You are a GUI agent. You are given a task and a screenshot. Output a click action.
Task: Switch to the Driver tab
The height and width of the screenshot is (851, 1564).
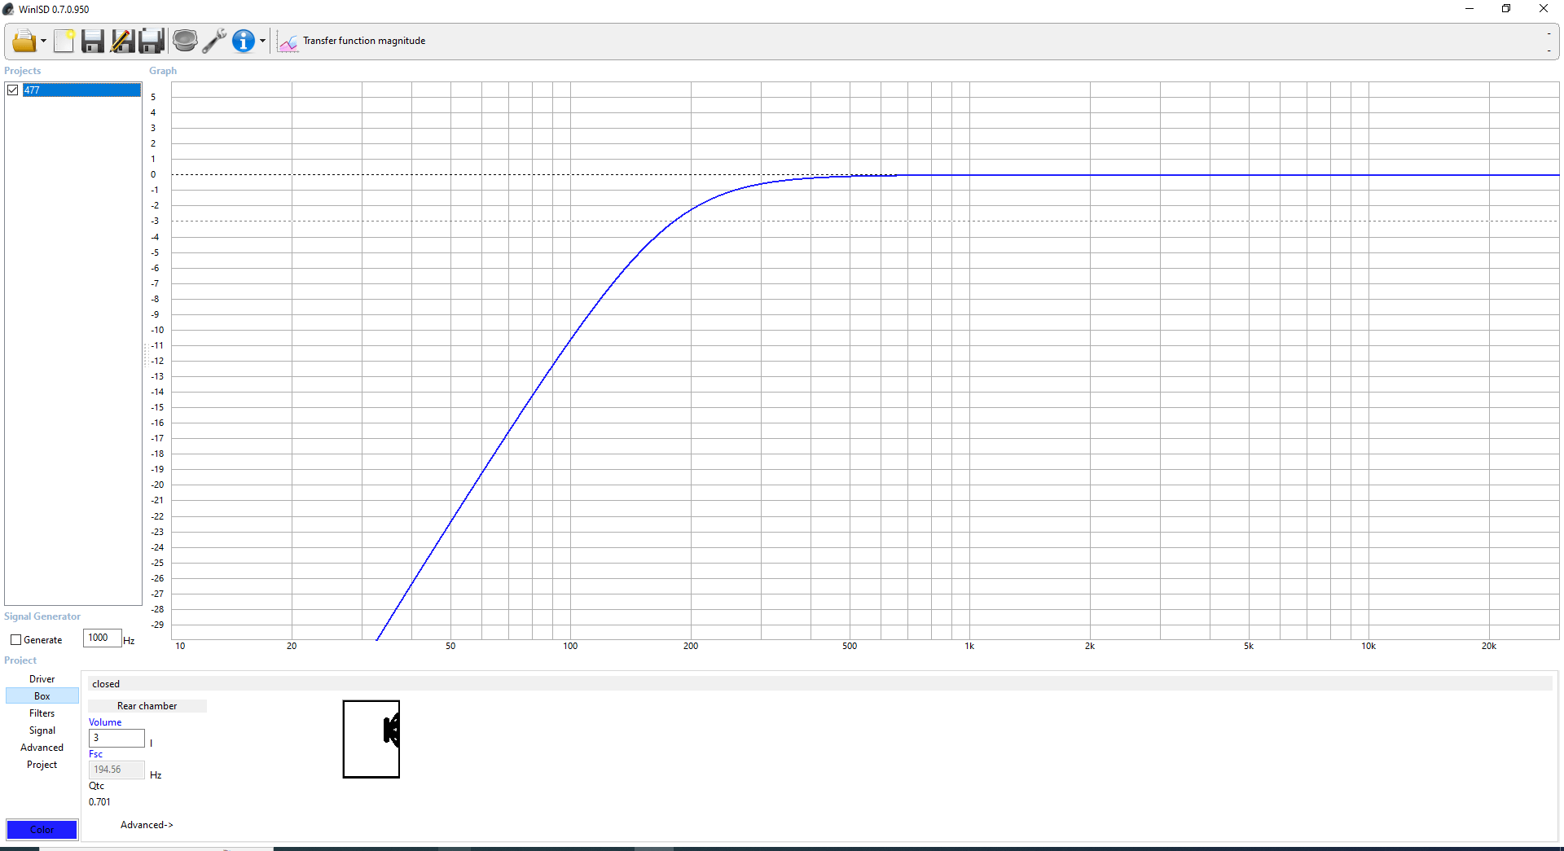42,679
